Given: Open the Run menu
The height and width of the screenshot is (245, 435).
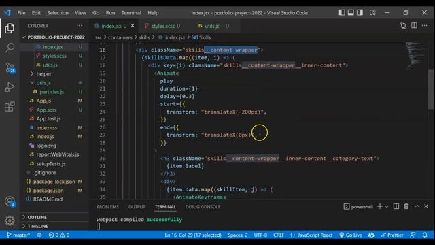Looking at the screenshot, I should (x=110, y=13).
